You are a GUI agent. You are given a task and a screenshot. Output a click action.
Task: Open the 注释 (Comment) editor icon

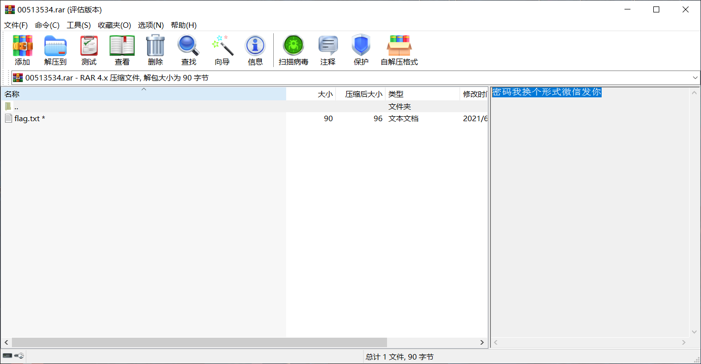click(328, 50)
